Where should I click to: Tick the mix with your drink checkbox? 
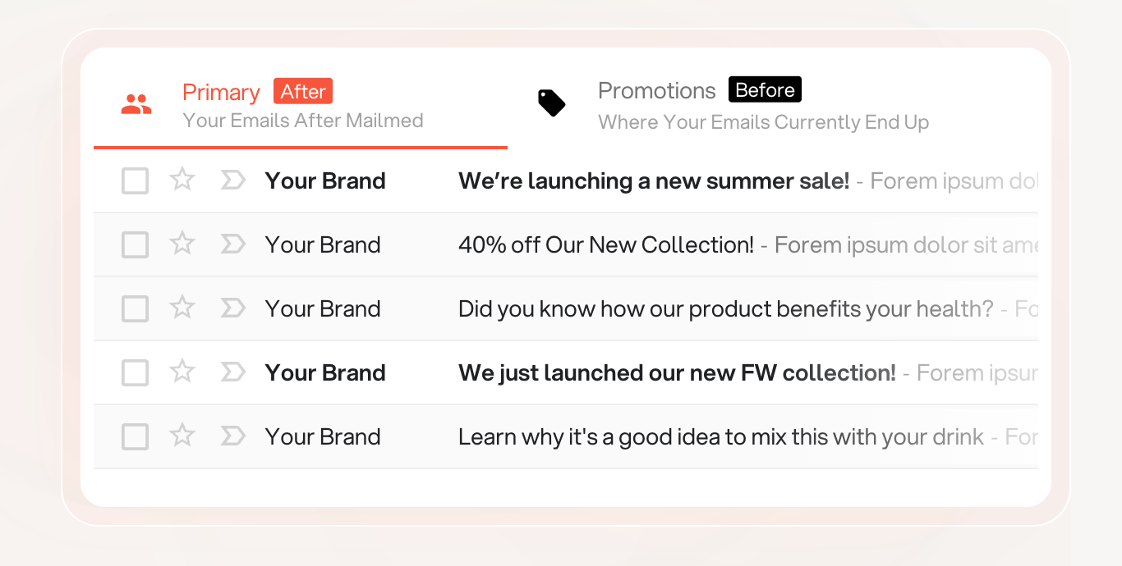(135, 436)
